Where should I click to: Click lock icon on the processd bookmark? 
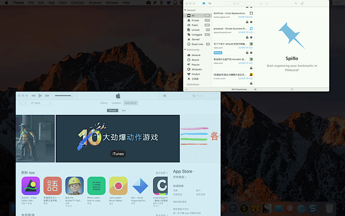247,37
